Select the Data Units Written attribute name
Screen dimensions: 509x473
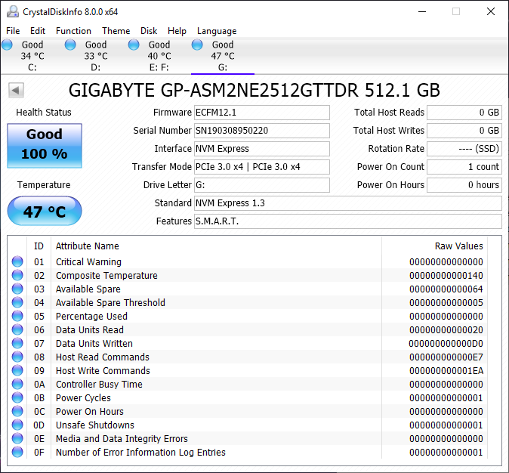[x=94, y=343]
